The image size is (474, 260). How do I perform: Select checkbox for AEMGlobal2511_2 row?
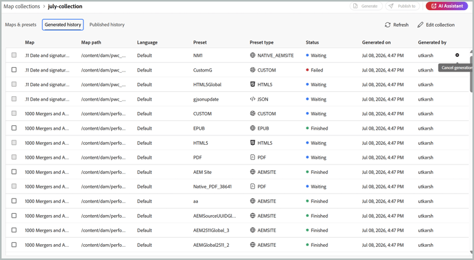pos(14,245)
